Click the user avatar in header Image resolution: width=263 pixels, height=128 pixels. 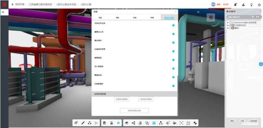(x=213, y=4)
